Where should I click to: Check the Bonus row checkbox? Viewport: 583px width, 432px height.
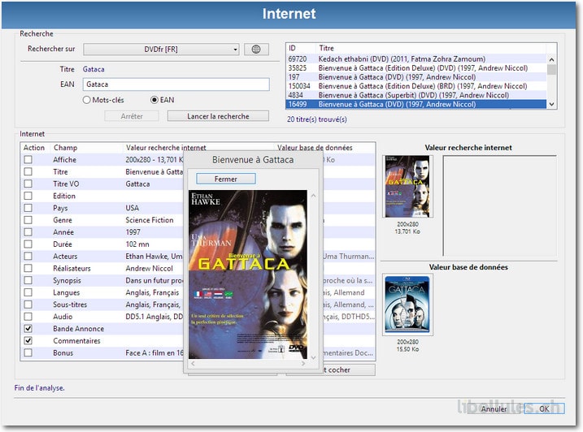click(28, 353)
